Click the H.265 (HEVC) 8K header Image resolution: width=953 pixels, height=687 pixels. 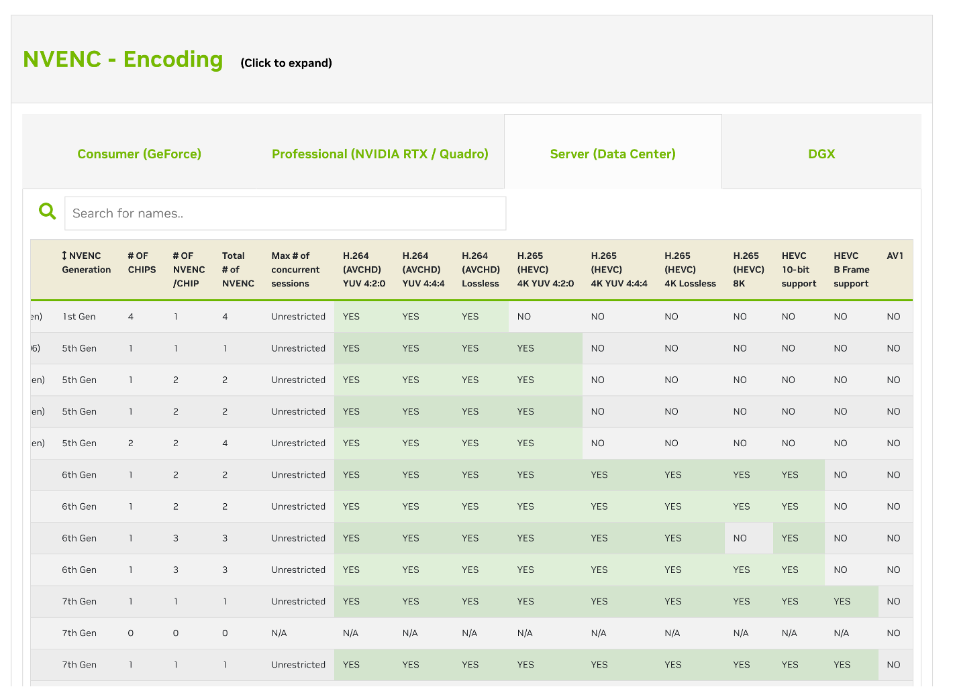pyautogui.click(x=748, y=270)
